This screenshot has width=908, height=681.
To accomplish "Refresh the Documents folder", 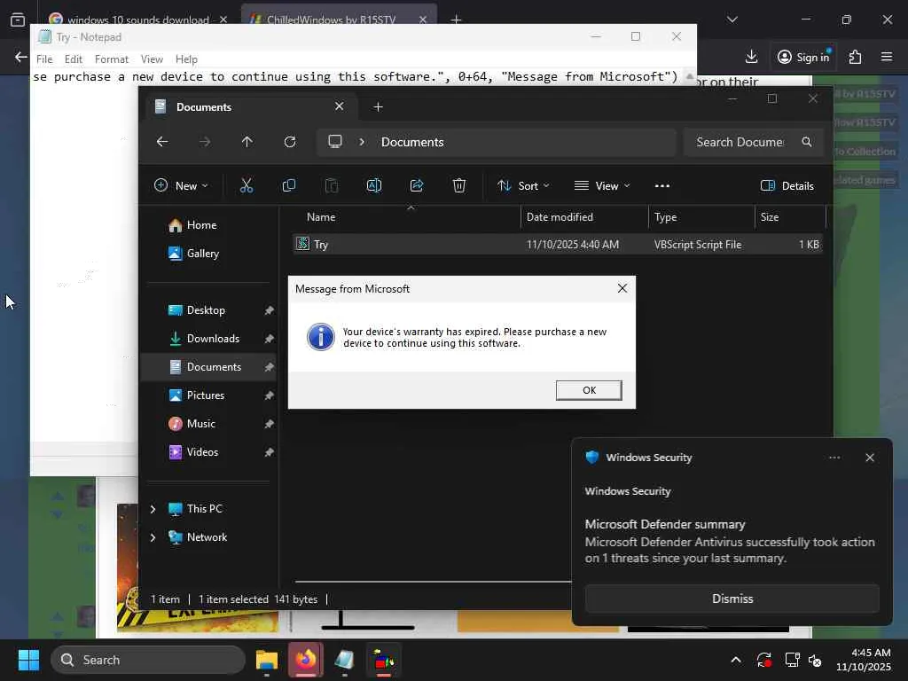I will click(290, 142).
